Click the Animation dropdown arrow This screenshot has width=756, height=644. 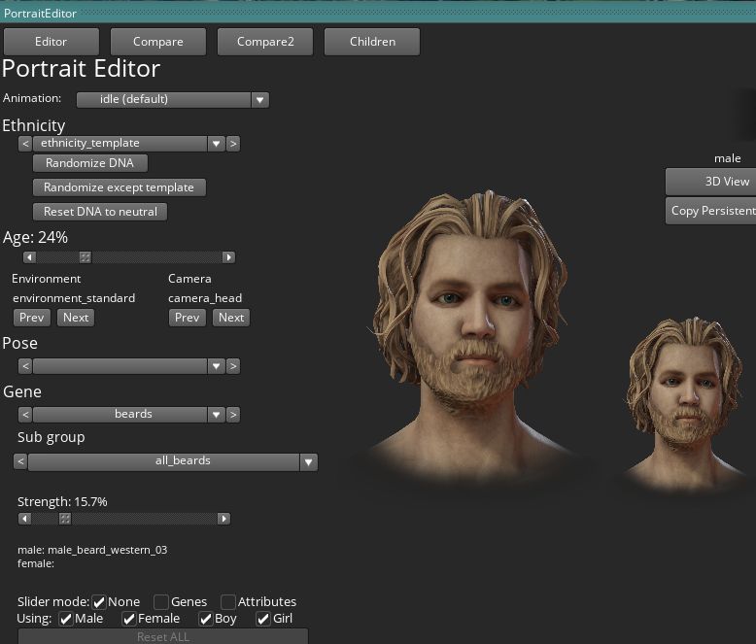[259, 100]
